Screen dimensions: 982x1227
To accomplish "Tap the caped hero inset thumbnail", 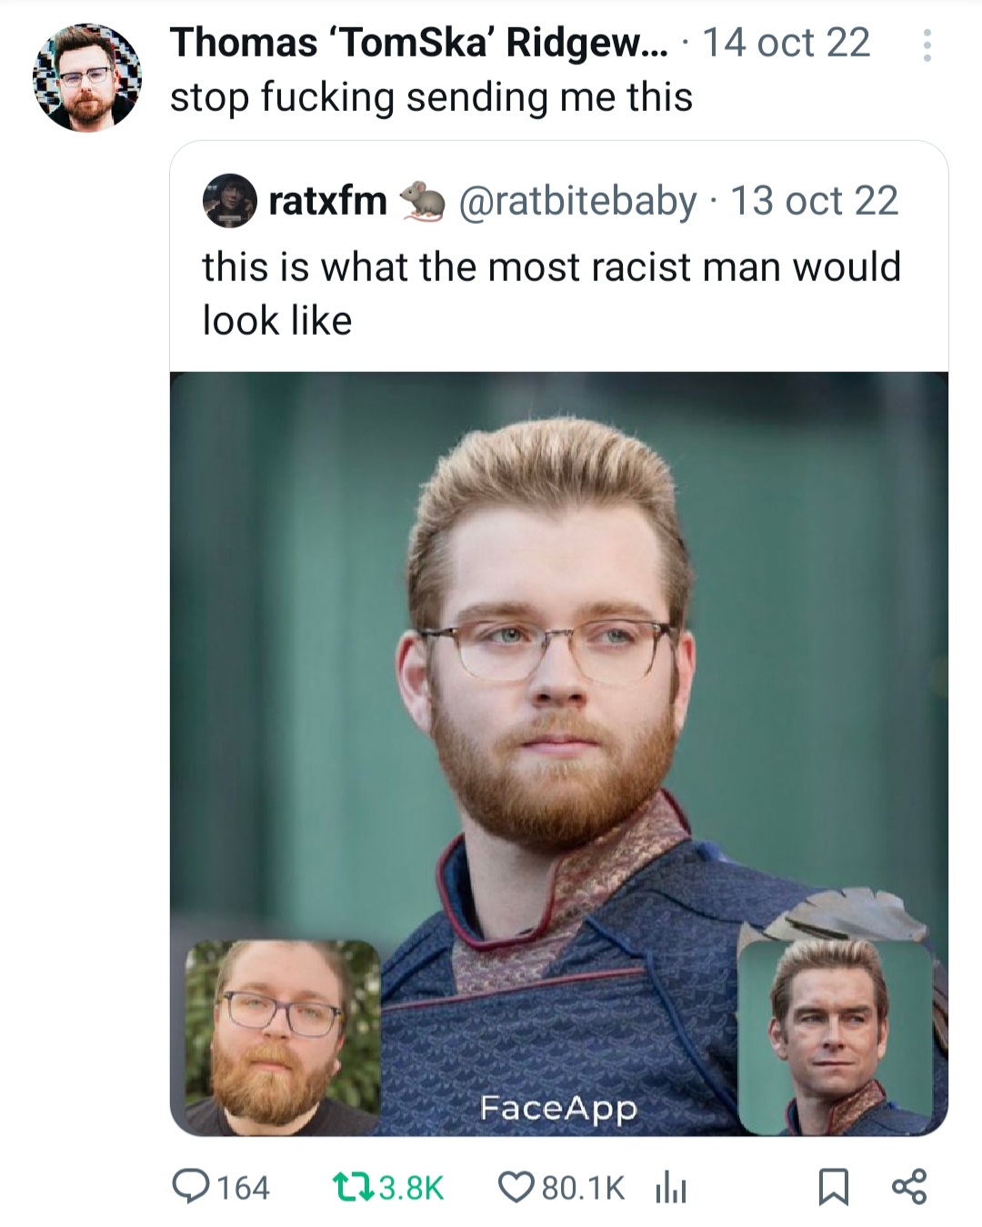I will click(835, 1037).
